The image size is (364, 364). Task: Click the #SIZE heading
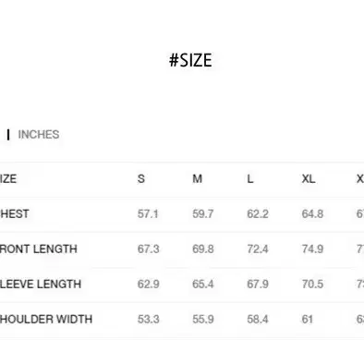190,60
